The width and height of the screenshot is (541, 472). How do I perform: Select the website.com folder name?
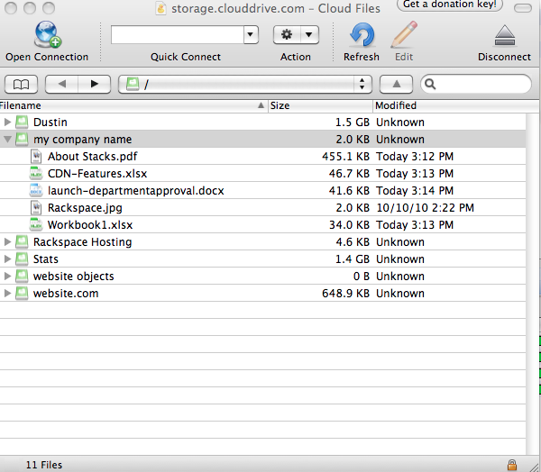(x=66, y=294)
